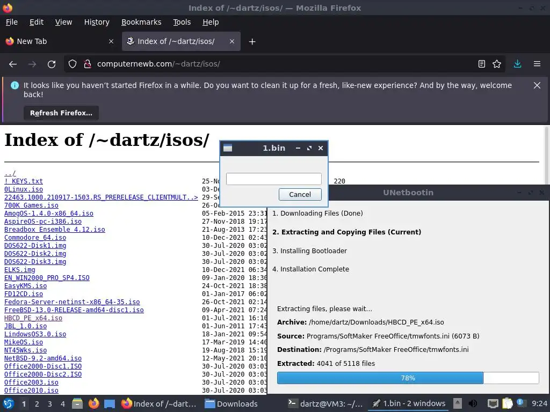Open the Firefox downloads panel arrow
Screen dimensions: 550x412
tap(517, 64)
